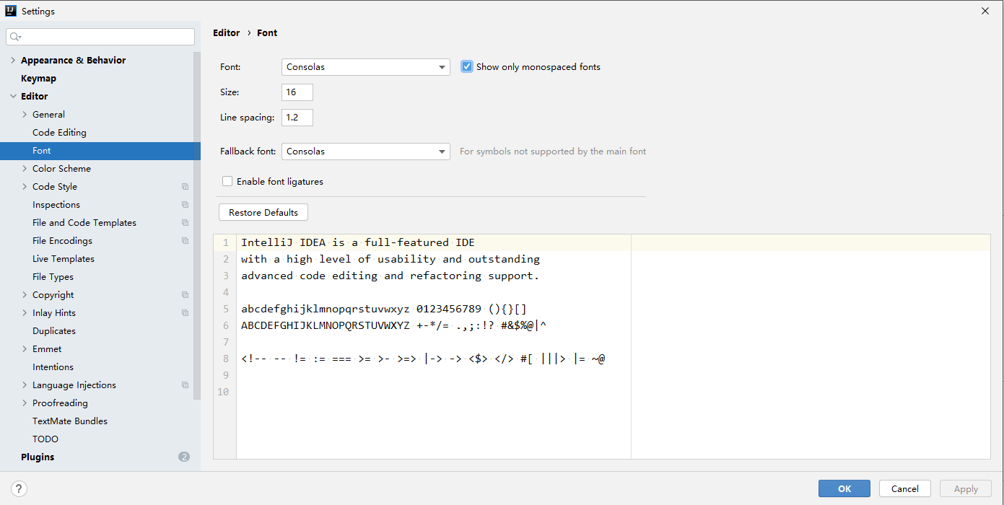
Task: Click the IntelliJ IDEA logo in title bar
Action: (11, 11)
